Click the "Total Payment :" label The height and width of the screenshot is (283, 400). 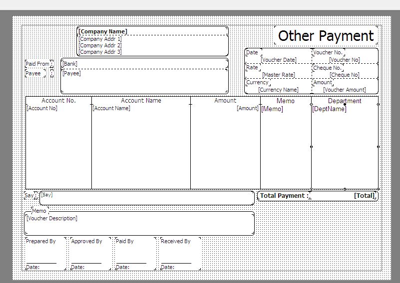tap(284, 196)
